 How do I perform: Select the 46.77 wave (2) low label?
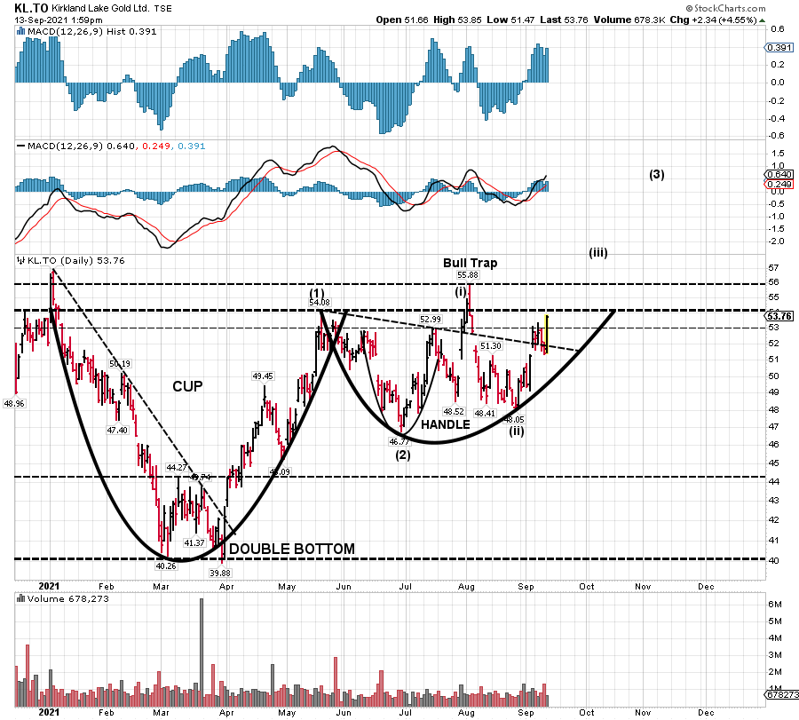point(399,441)
